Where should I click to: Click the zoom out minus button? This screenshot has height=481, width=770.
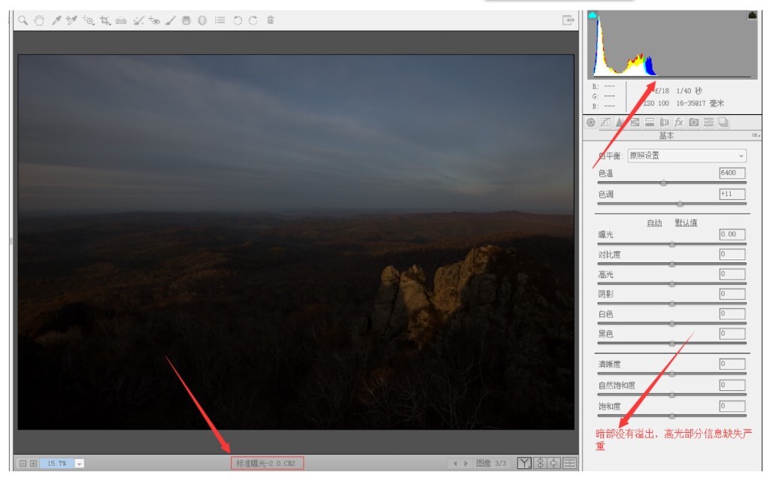click(x=23, y=463)
